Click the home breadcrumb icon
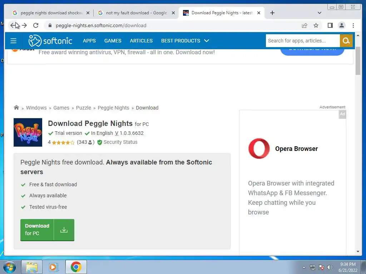Viewport: 366px width, 274px height. [16, 107]
